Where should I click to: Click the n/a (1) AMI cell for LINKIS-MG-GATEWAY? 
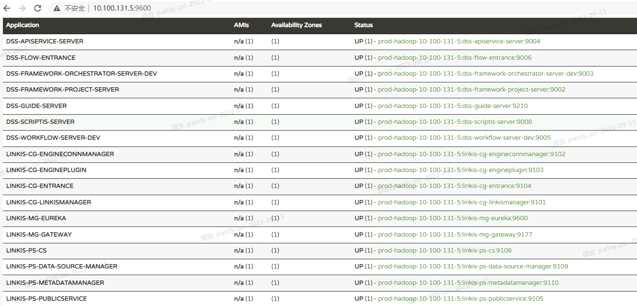pos(244,235)
